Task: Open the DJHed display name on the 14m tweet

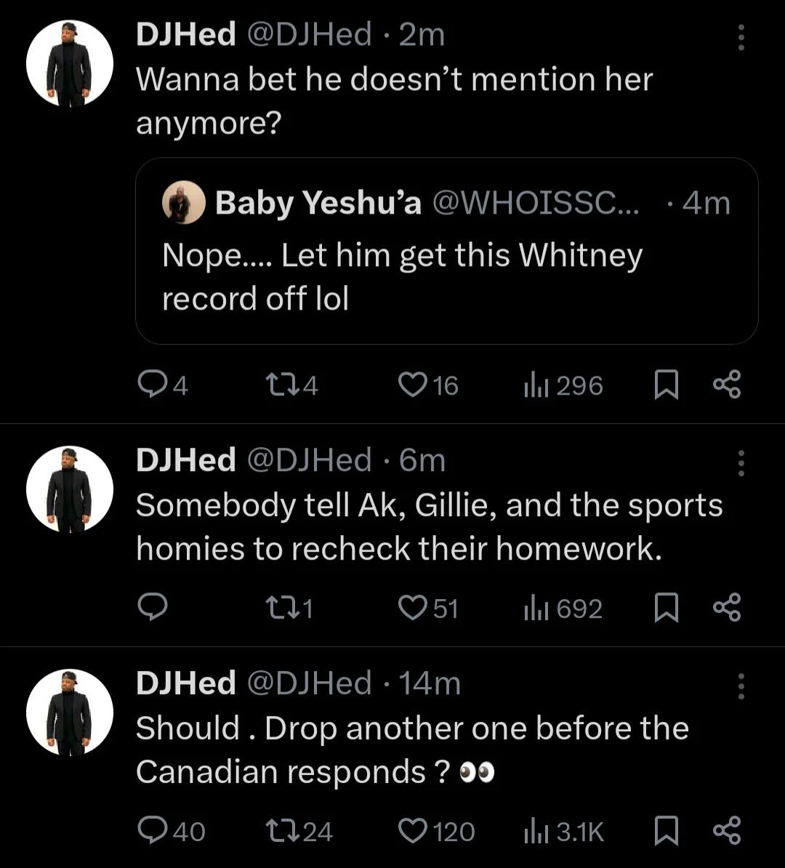Action: (x=186, y=683)
